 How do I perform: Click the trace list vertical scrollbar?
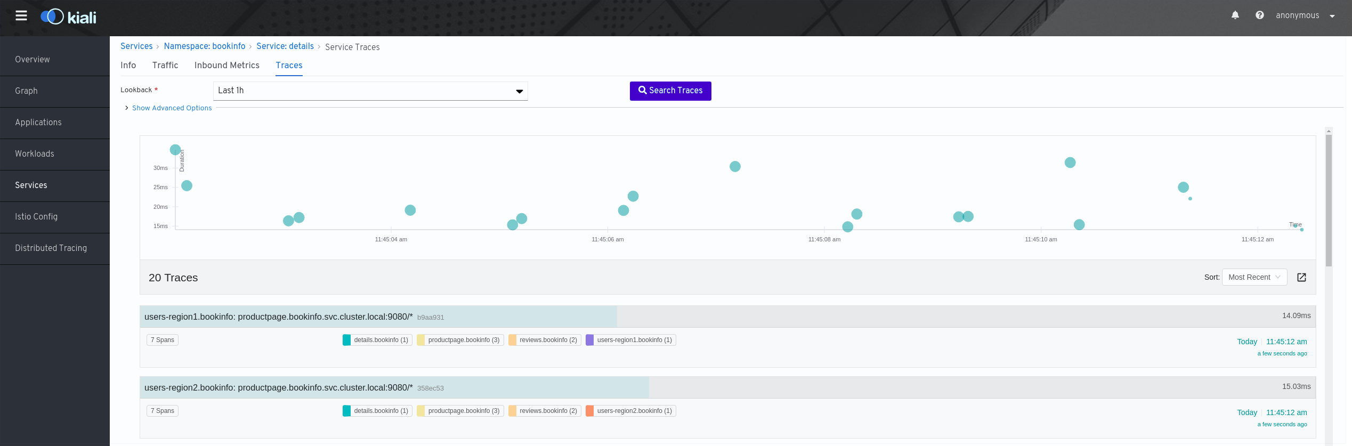[1329, 200]
